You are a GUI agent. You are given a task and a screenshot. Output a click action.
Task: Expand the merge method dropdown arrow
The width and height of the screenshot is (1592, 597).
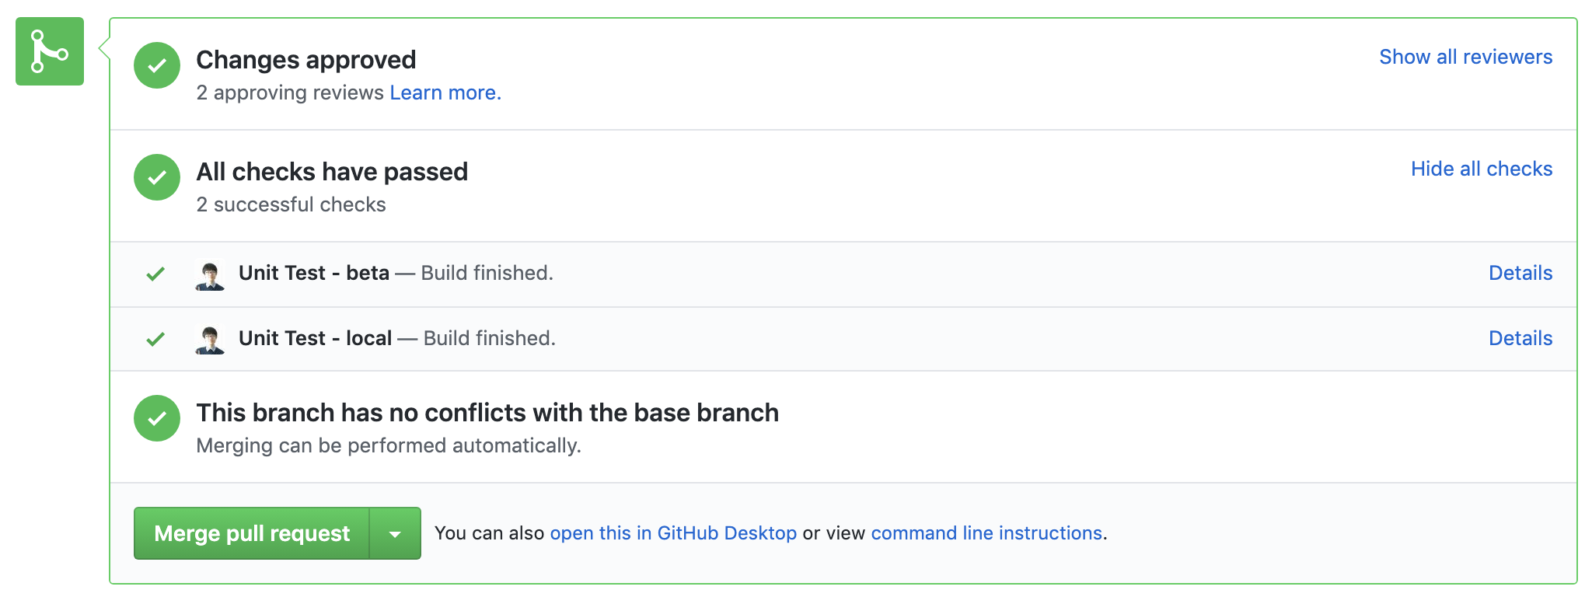pos(395,533)
